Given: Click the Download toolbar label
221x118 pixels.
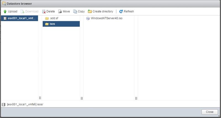Looking at the screenshot, I should click(x=32, y=12).
